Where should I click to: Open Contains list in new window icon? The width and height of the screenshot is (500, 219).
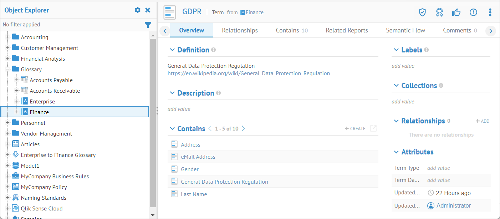click(x=373, y=128)
